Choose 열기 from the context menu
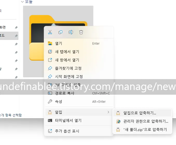 pyautogui.click(x=79, y=44)
